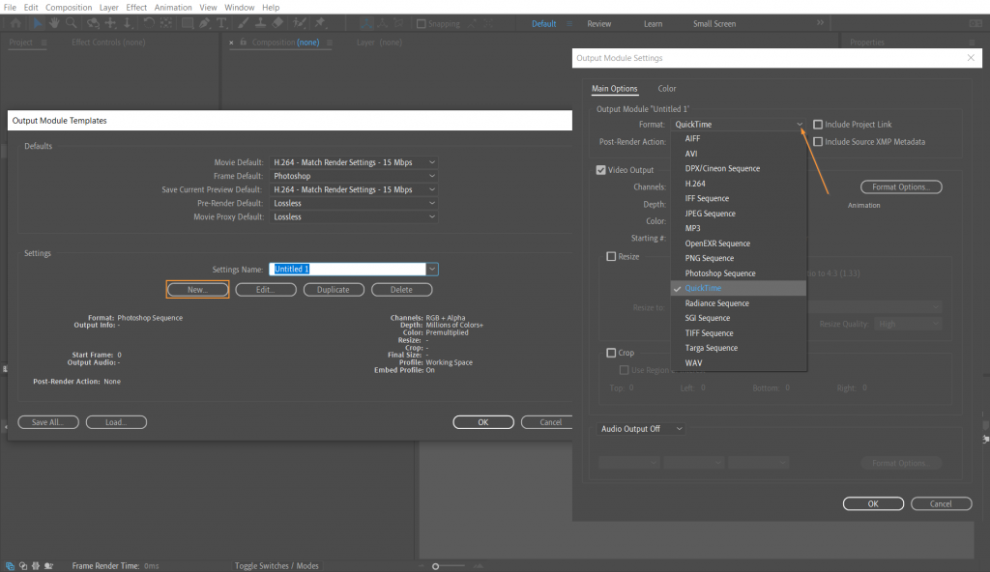Select the Brush tool
Image resolution: width=990 pixels, height=572 pixels.
pos(241,23)
